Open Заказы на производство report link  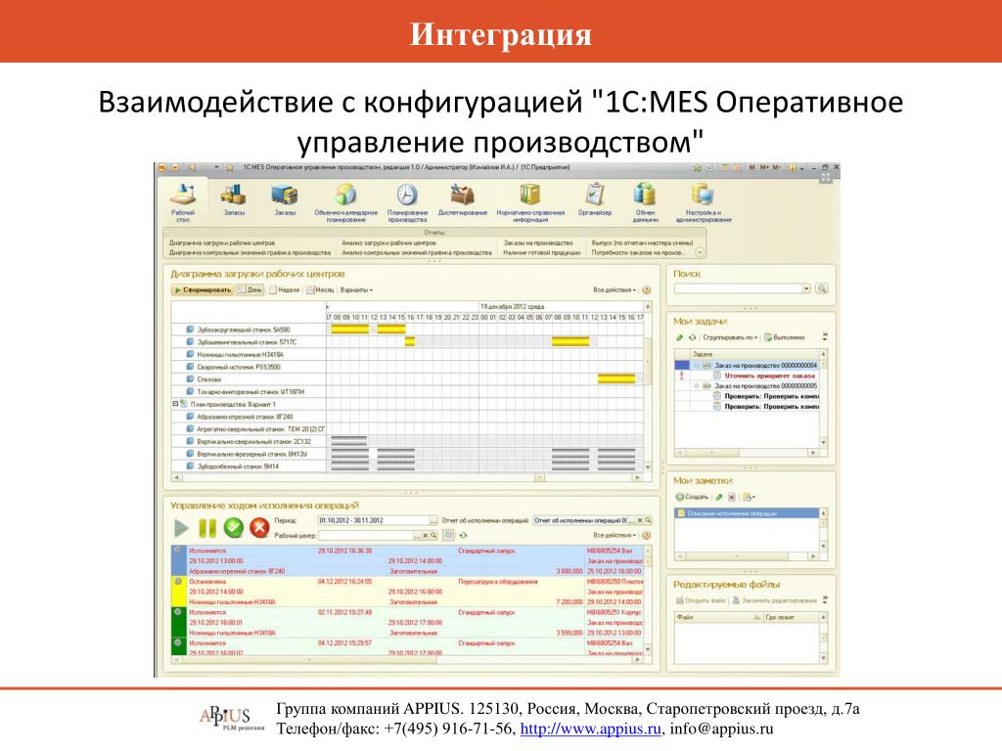538,243
